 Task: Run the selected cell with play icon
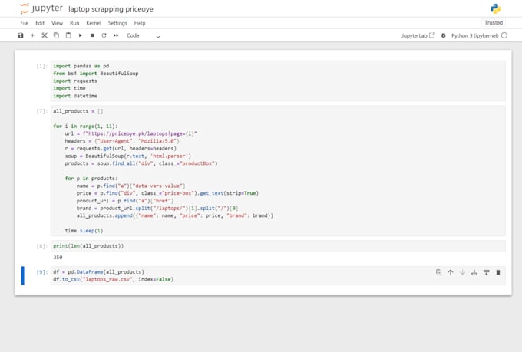pos(81,35)
